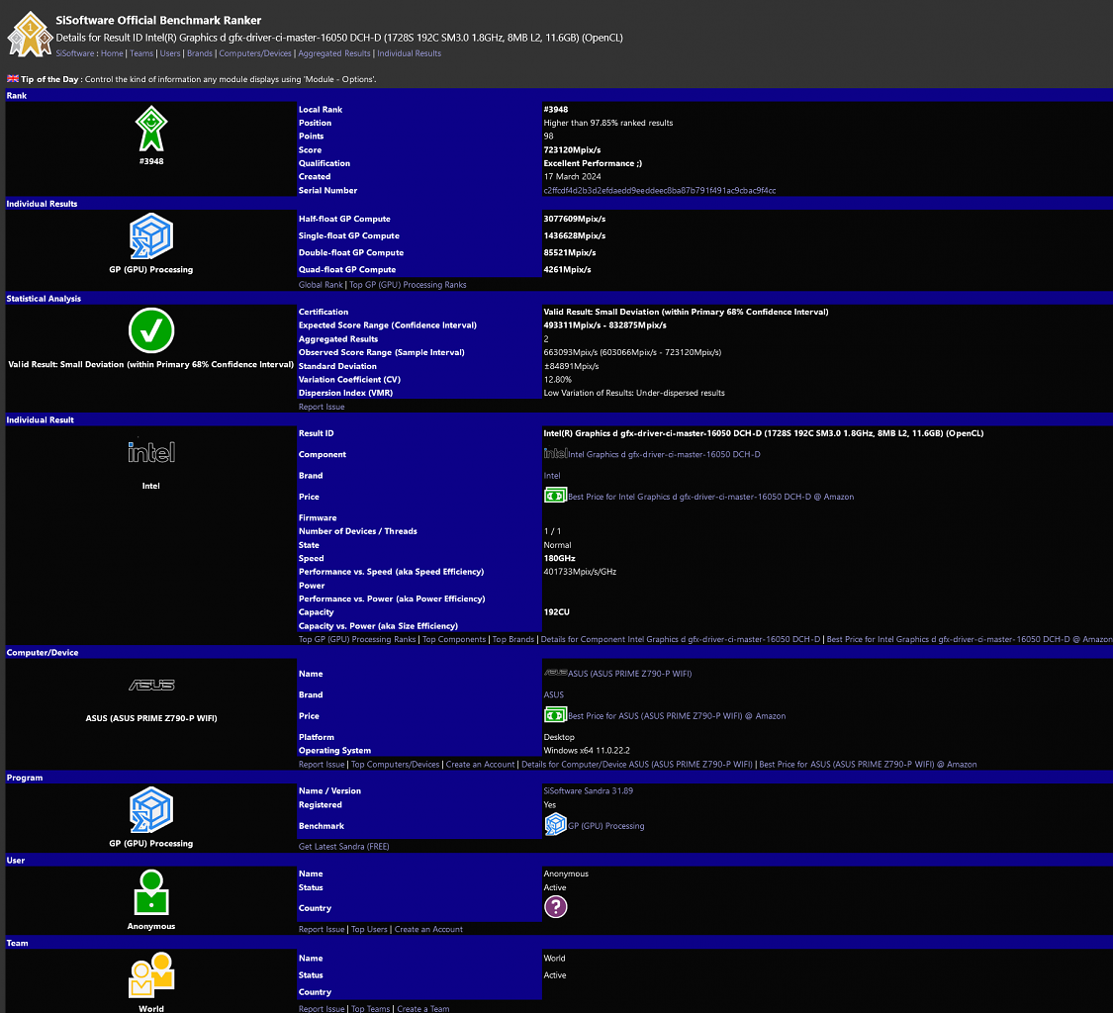The image size is (1113, 1013).
Task: Open ASUS (ASUS PRIME Z790-P WIFI) name link
Action: pos(629,674)
